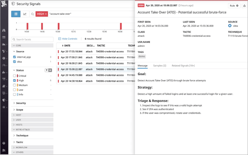Image resolution: width=248 pixels, height=155 pixels.
Task: Expand the Technique facet section
Action: [22, 135]
